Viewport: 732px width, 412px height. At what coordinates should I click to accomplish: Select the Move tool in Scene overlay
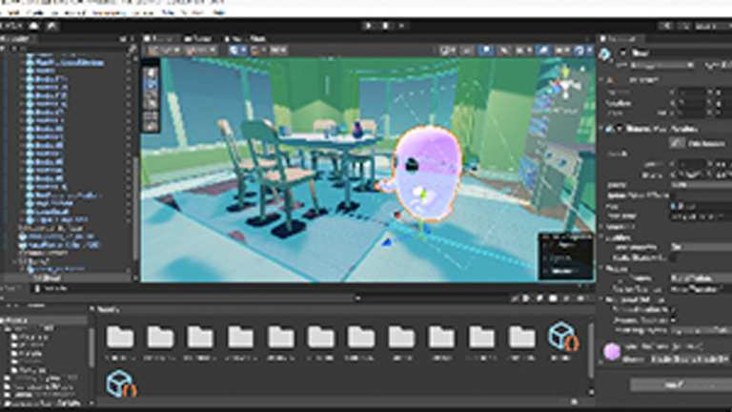[x=151, y=85]
